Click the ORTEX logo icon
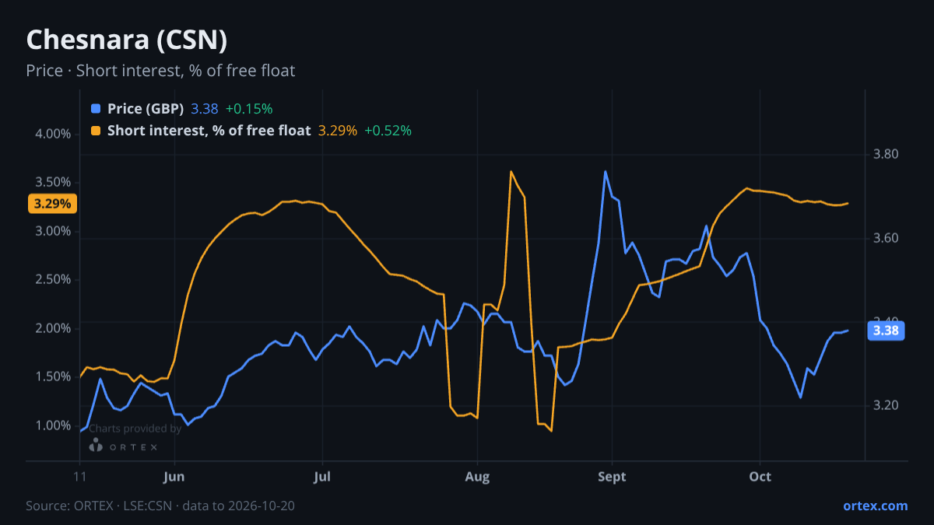Image resolution: width=934 pixels, height=525 pixels. 96,446
